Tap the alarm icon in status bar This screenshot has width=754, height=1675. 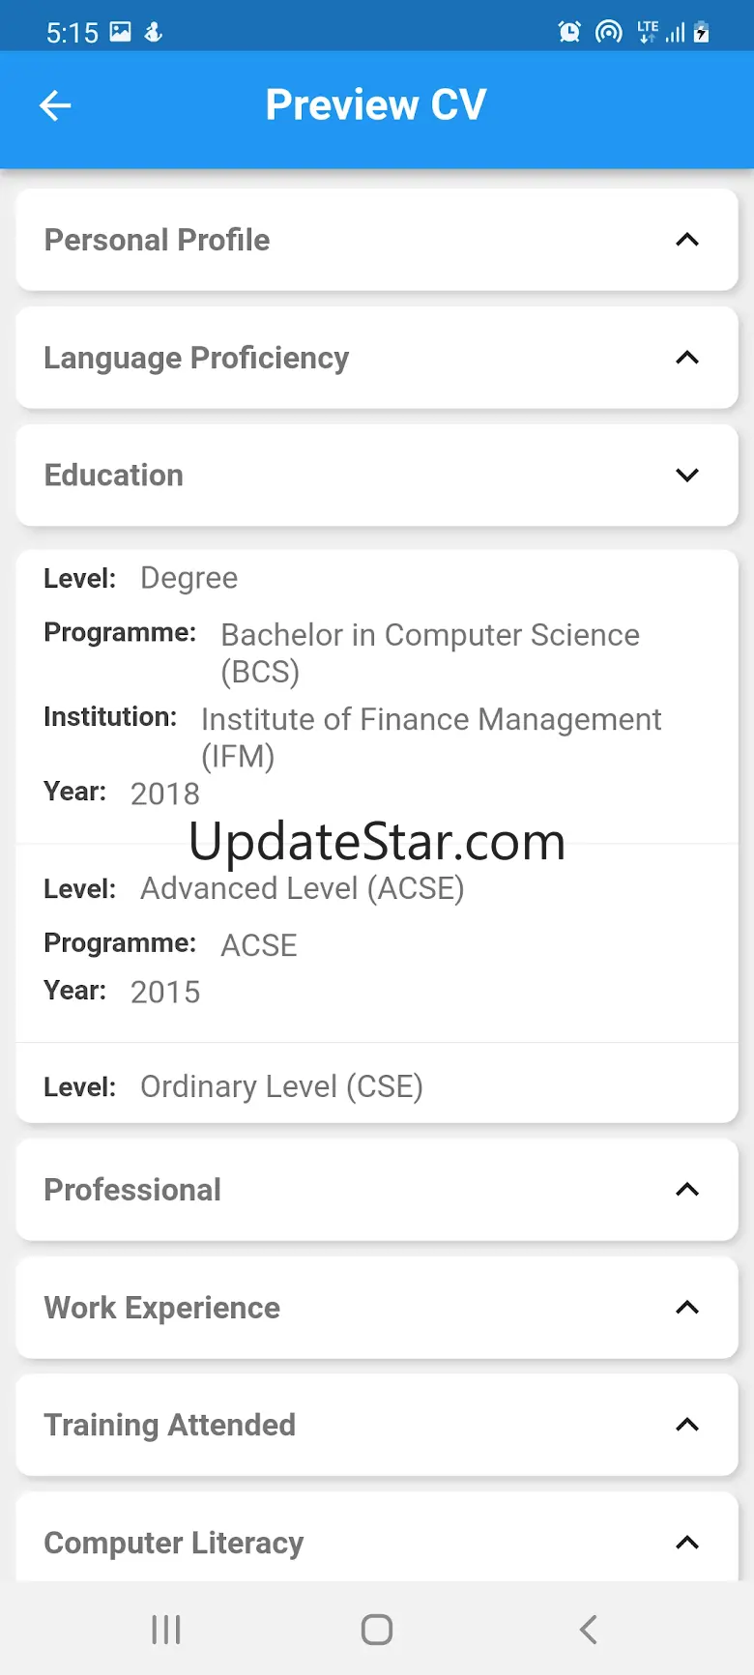click(x=569, y=32)
